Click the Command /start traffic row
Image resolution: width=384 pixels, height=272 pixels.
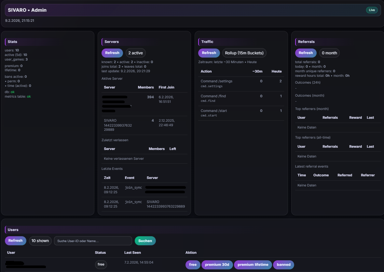pyautogui.click(x=241, y=113)
